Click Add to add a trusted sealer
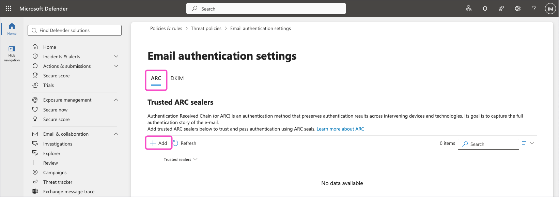 pos(159,143)
